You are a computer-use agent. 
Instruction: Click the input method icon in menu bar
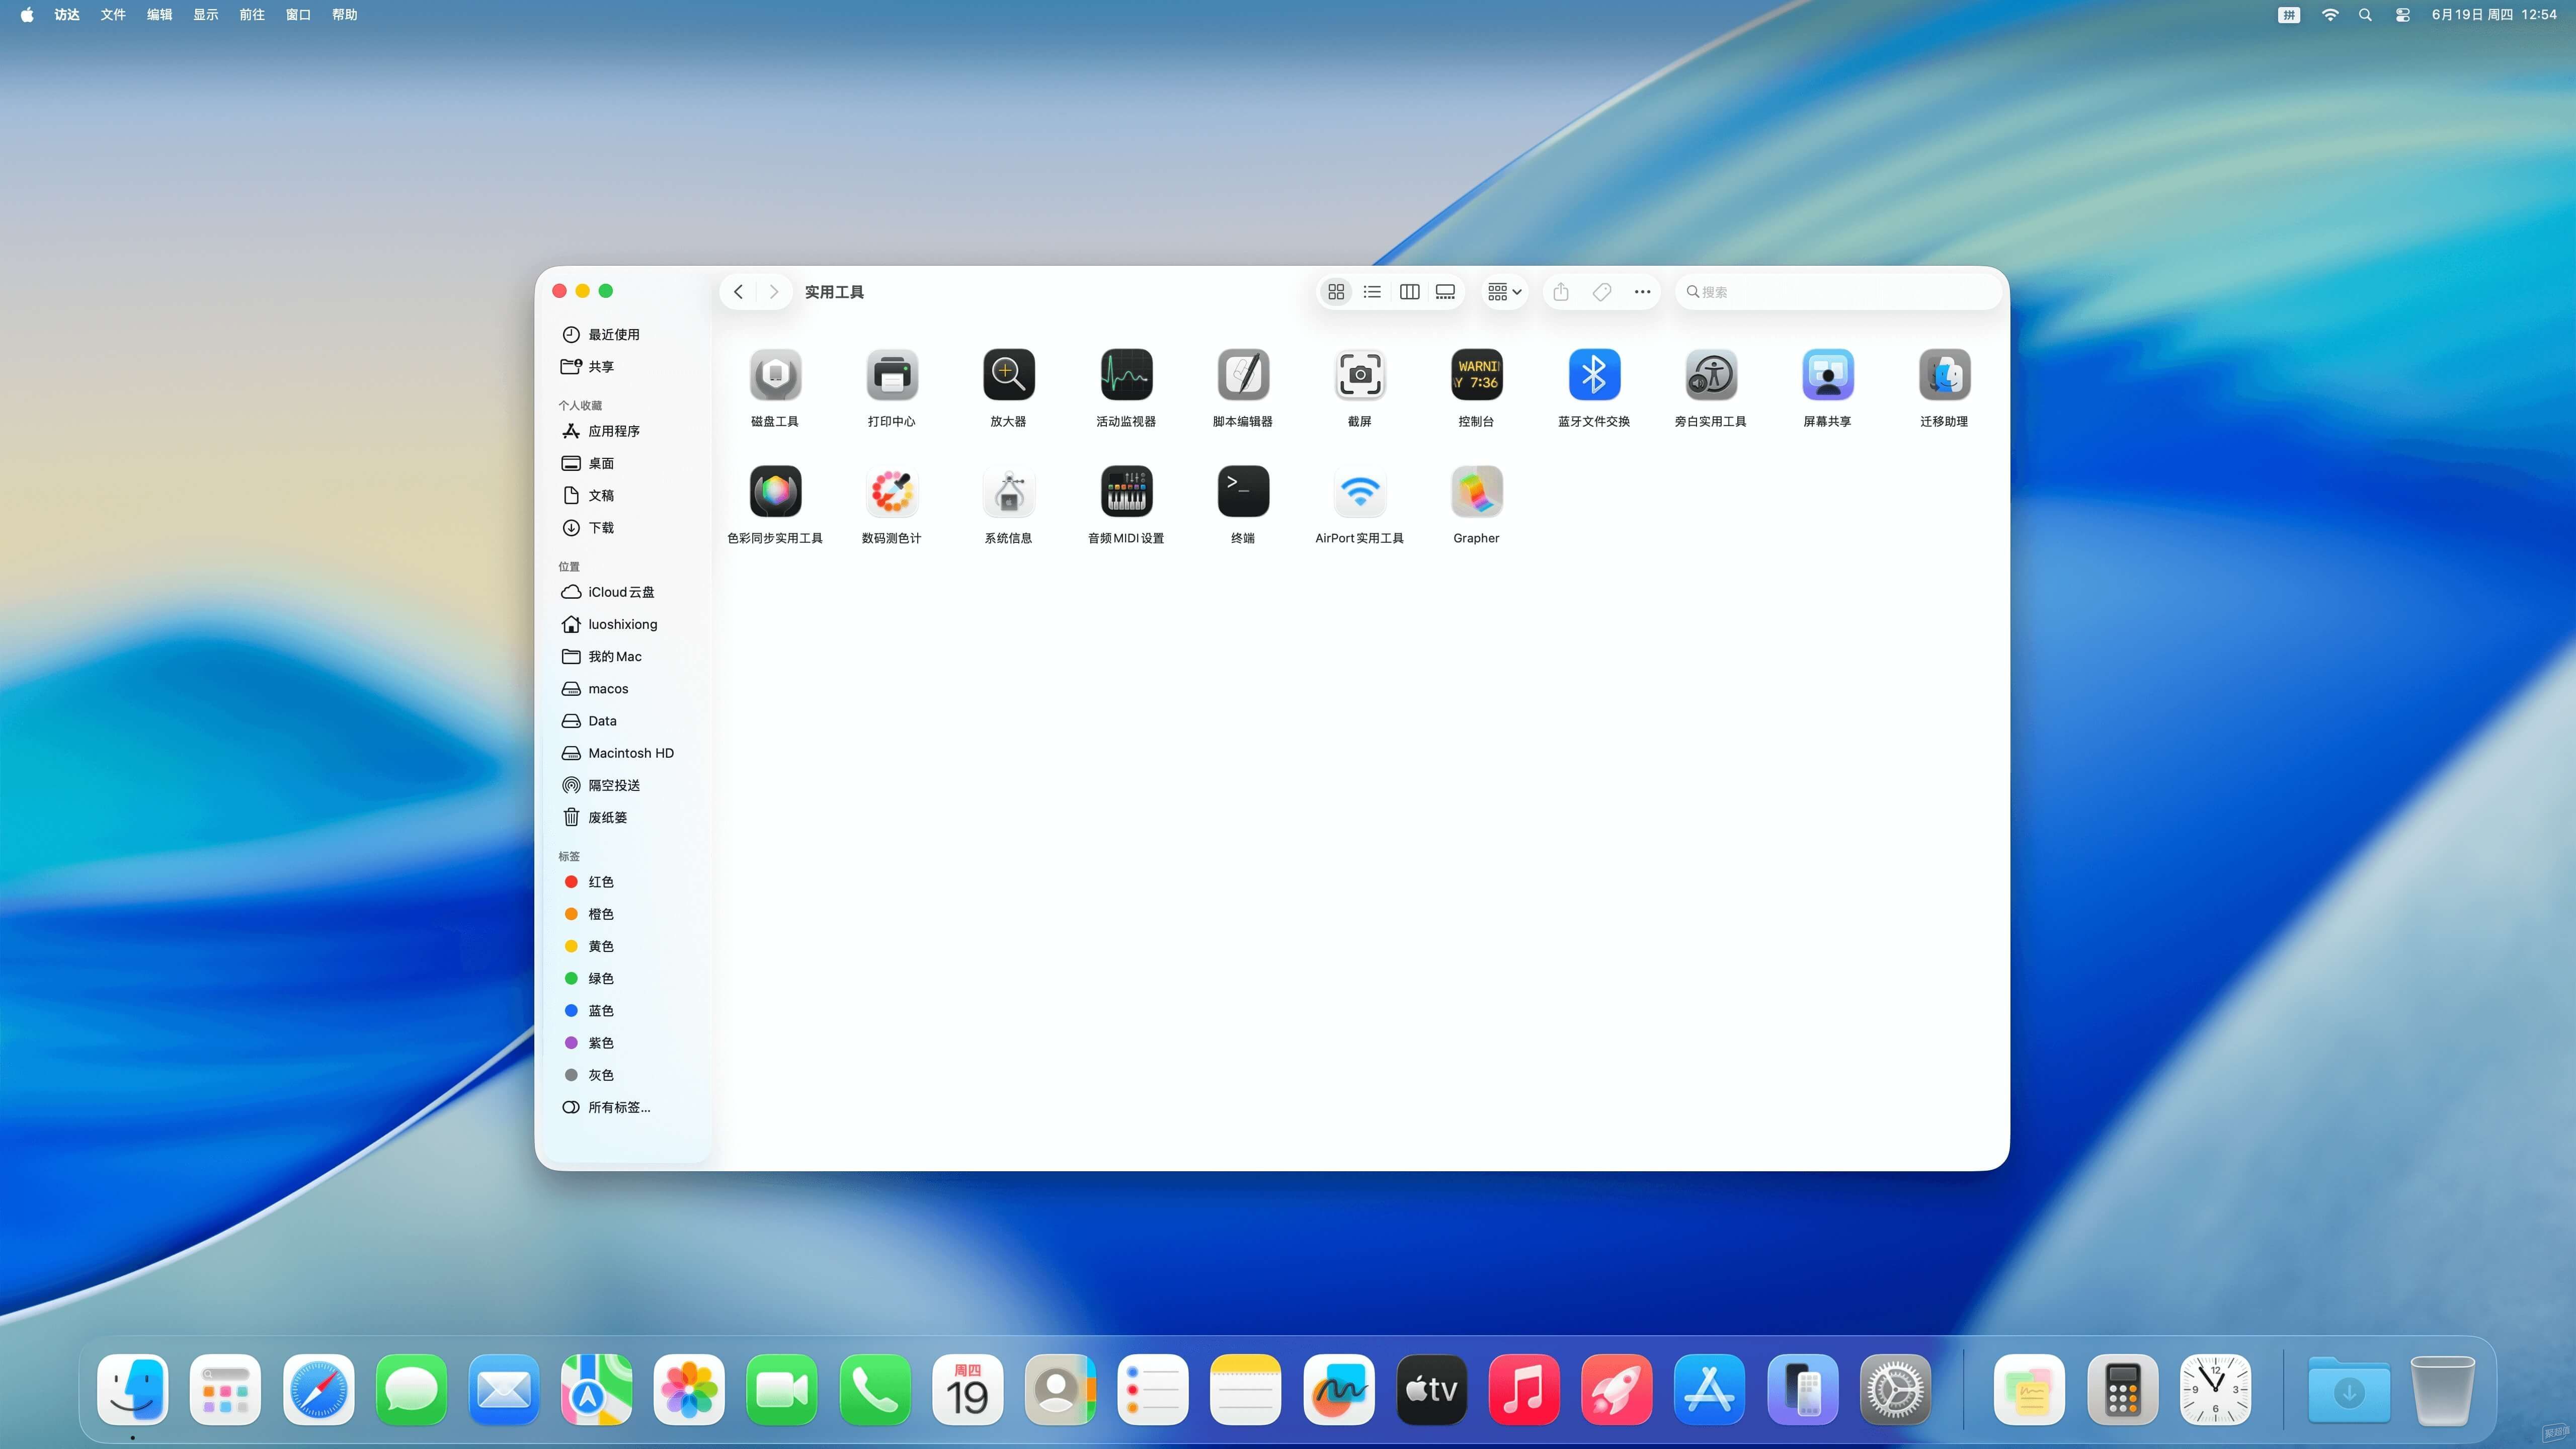point(2289,15)
